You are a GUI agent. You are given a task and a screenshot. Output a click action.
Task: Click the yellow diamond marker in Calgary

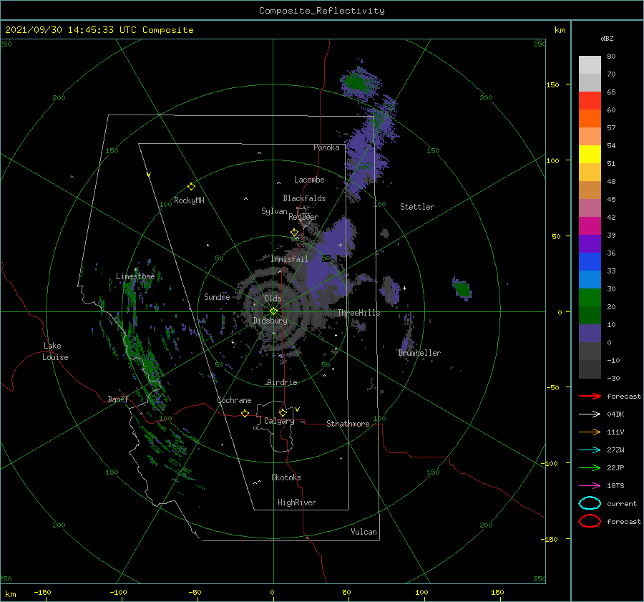coord(283,412)
